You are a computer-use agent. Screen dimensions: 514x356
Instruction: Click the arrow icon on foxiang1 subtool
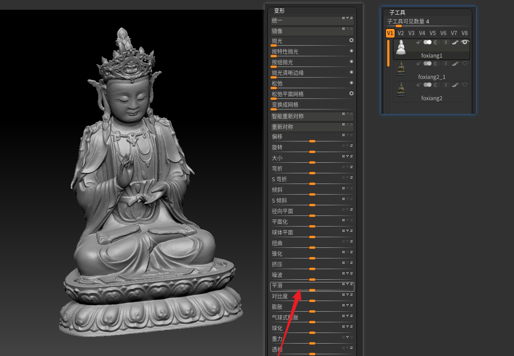[418, 43]
